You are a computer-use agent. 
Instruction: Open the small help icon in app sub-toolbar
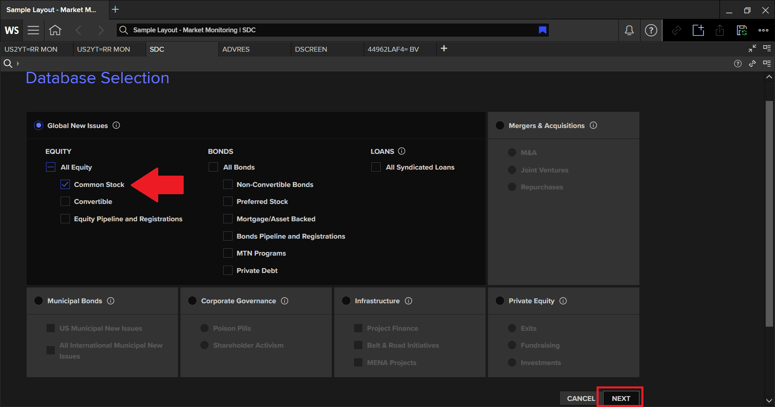[738, 63]
